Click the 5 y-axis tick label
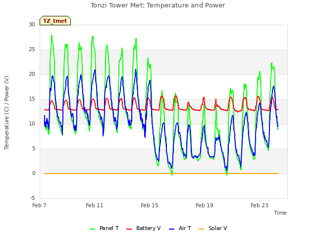This screenshot has height=238, width=317. click(x=34, y=149)
